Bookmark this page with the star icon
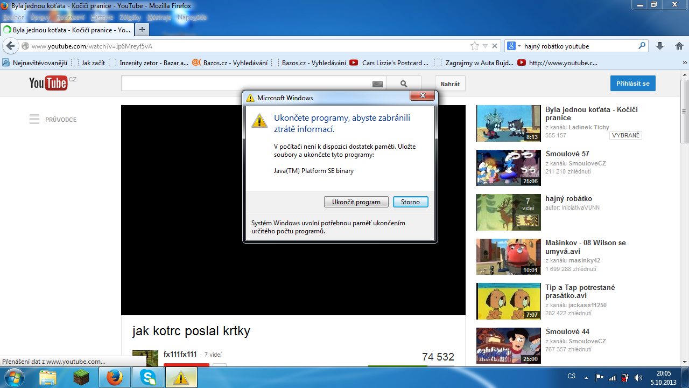Image resolution: width=689 pixels, height=388 pixels. [x=474, y=46]
